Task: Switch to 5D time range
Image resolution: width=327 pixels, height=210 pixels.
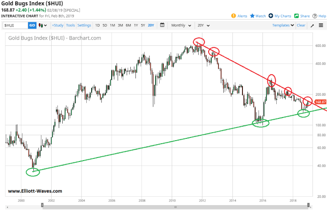Action: pos(105,25)
